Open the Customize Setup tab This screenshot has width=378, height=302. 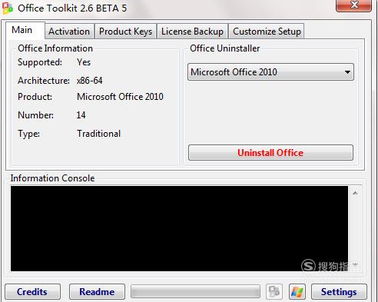click(x=267, y=32)
